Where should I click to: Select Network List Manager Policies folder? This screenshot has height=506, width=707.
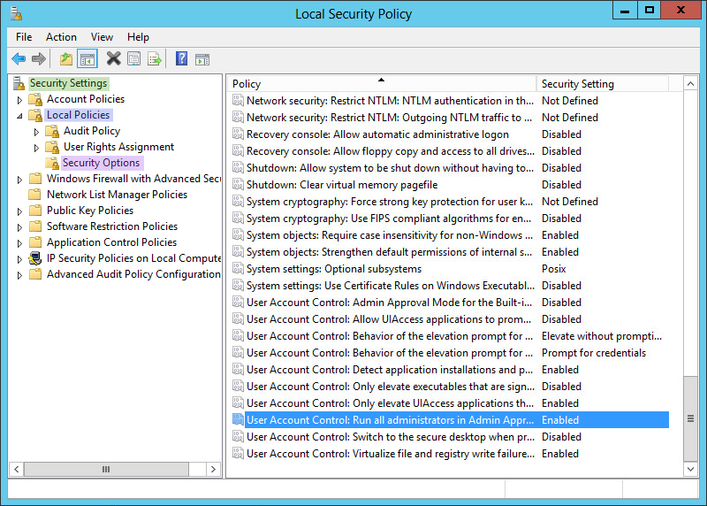pos(117,195)
